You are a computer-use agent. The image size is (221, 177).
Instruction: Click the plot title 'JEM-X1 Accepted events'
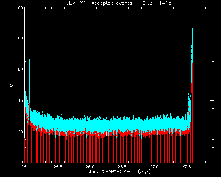(x=99, y=3)
